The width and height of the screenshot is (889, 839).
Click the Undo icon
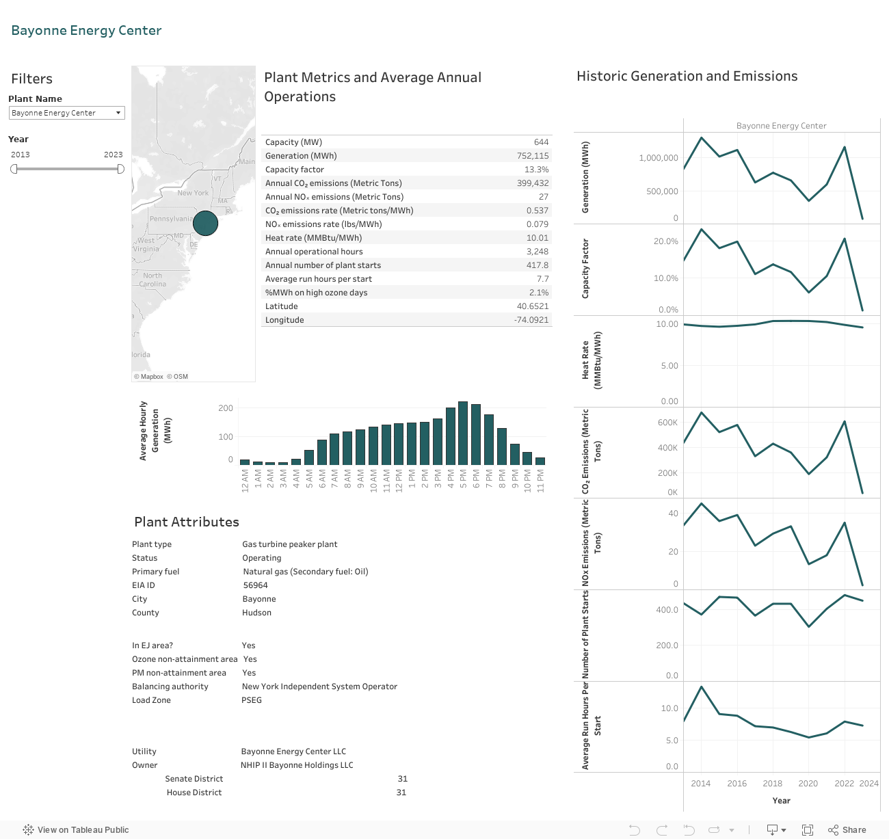[x=635, y=830]
